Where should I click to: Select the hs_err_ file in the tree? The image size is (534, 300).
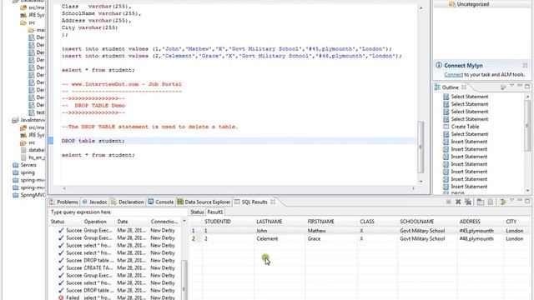pos(33,157)
